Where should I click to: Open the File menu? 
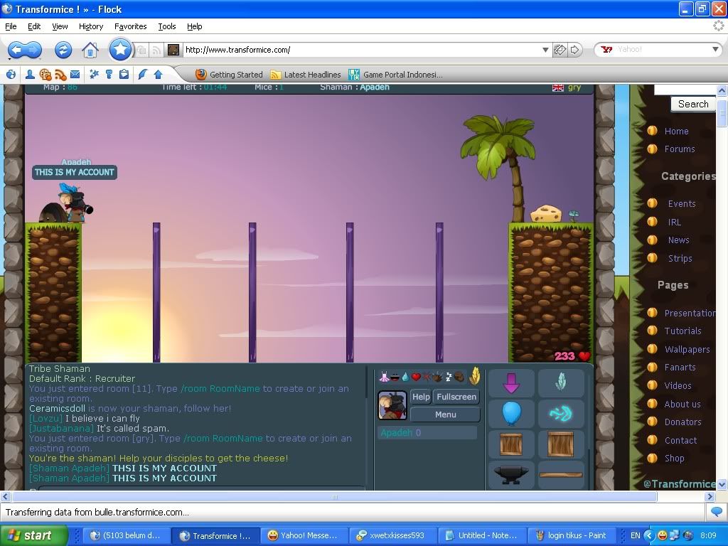11,26
